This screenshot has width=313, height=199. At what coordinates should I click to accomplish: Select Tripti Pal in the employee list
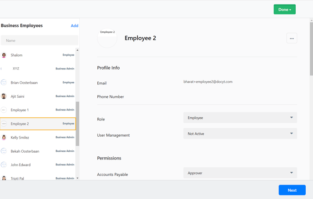point(38,178)
